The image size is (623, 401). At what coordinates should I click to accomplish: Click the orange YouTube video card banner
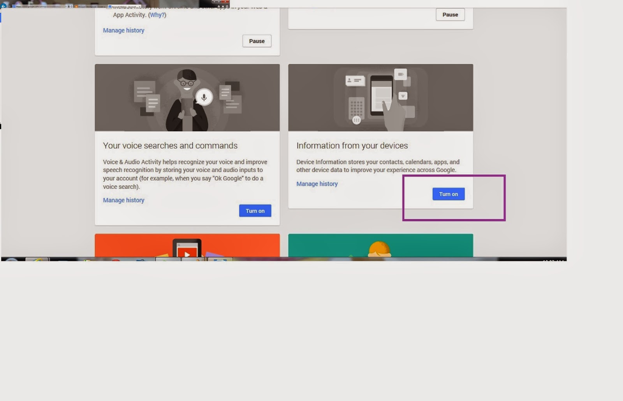187,245
